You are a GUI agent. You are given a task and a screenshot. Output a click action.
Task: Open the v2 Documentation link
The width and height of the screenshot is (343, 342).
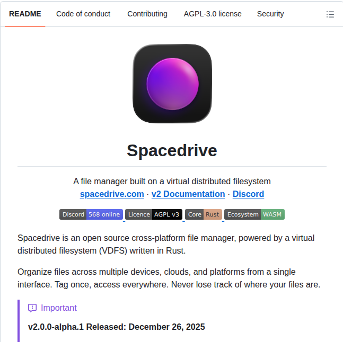click(188, 194)
